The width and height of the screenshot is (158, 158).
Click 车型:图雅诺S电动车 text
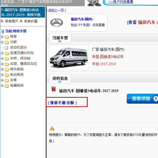108,57
